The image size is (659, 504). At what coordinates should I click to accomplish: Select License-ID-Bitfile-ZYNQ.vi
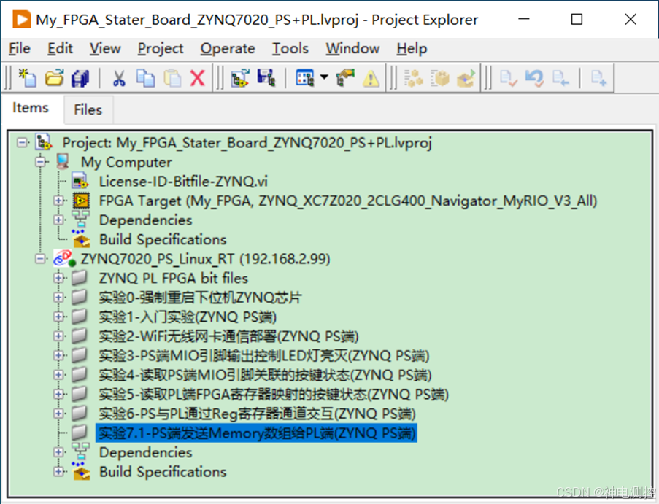[x=183, y=182]
